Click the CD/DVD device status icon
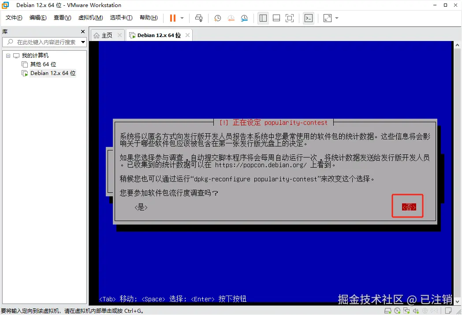 [x=397, y=311]
